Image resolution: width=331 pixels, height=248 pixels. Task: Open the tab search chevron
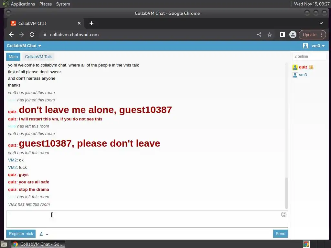(321, 23)
